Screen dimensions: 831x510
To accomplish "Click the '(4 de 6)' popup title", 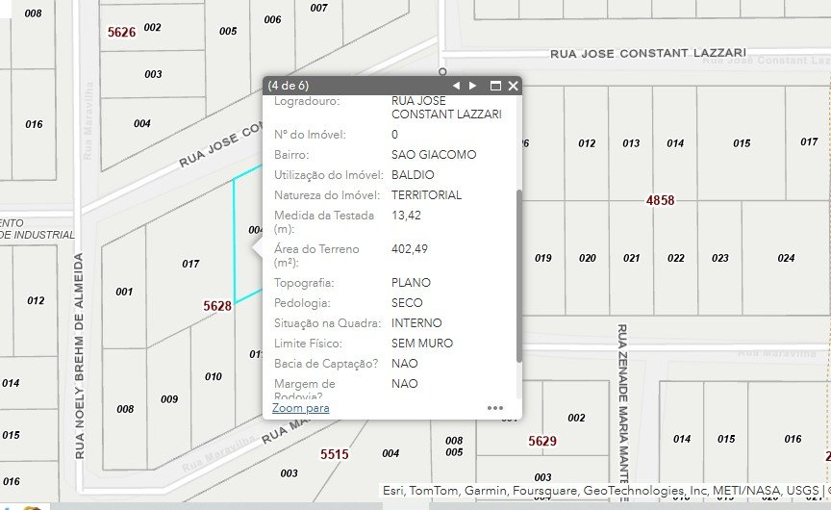I will (x=289, y=86).
